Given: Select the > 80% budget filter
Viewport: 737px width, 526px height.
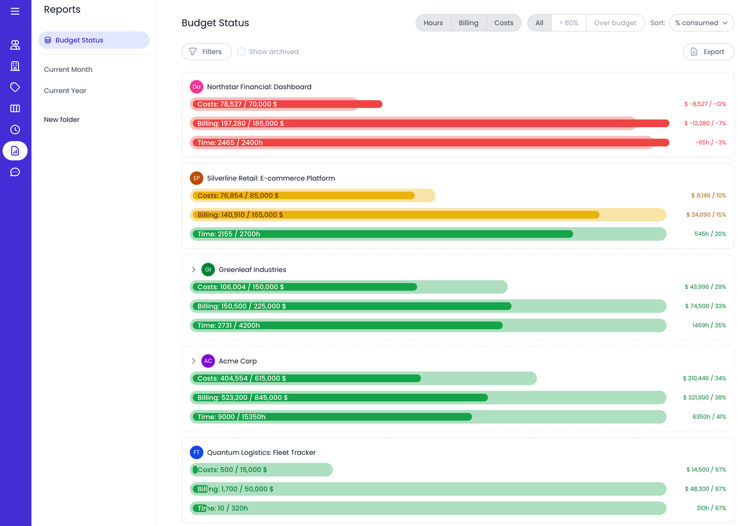Looking at the screenshot, I should pos(569,23).
